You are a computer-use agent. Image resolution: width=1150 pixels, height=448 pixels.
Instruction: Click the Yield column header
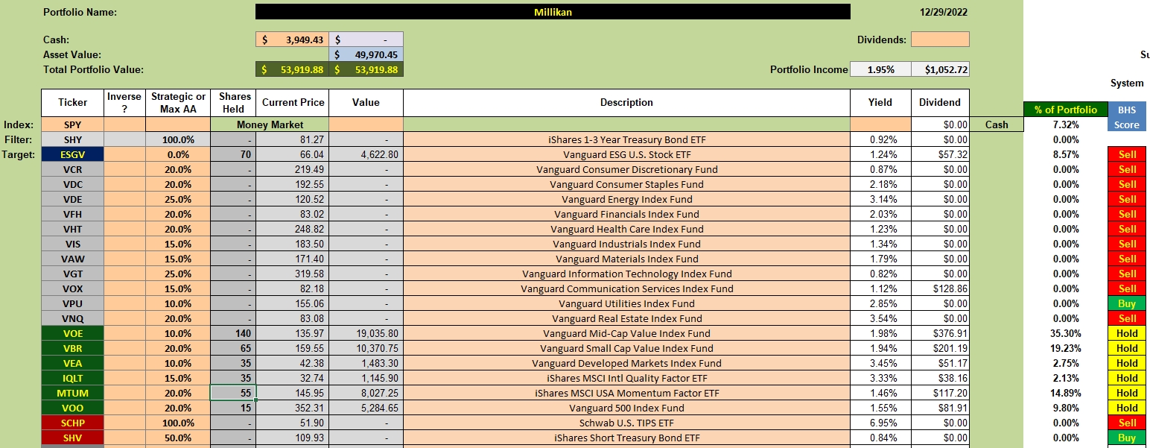point(880,103)
